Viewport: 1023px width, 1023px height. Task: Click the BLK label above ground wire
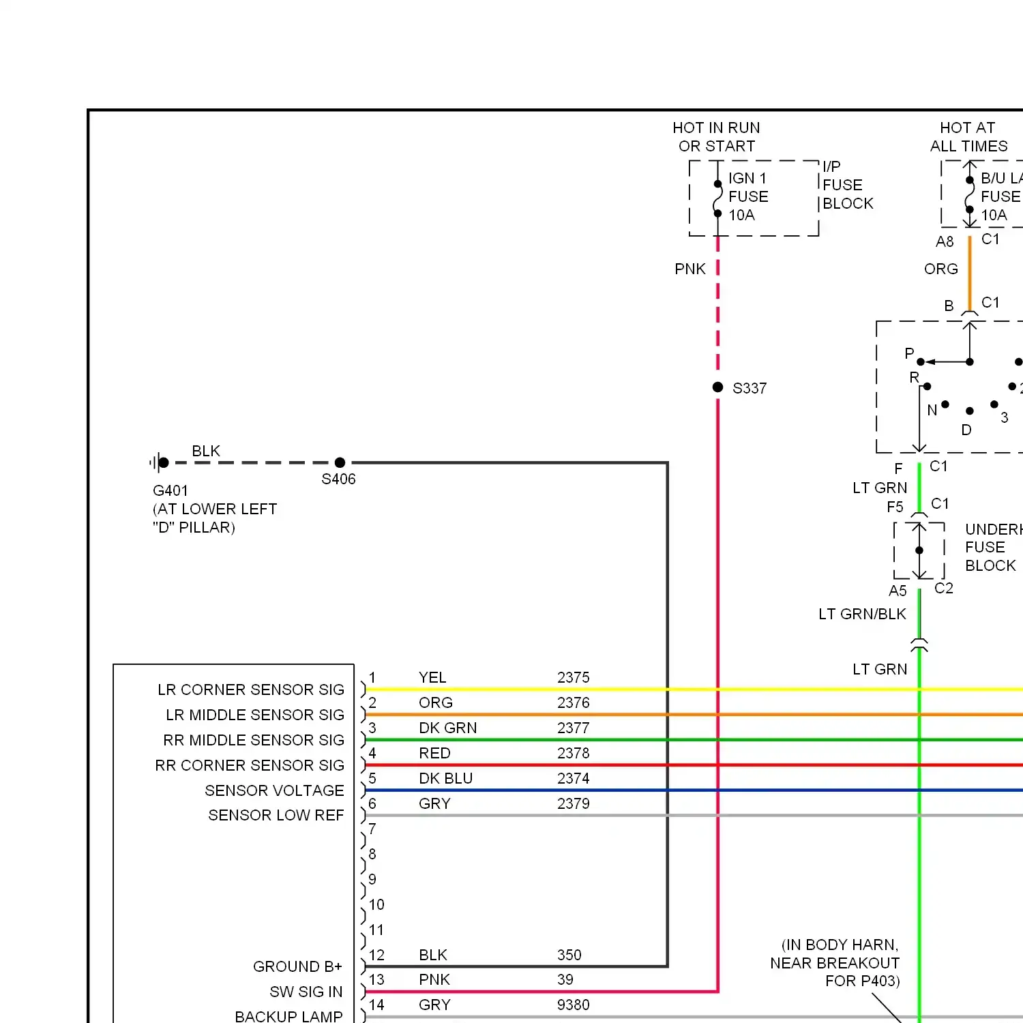click(x=206, y=451)
